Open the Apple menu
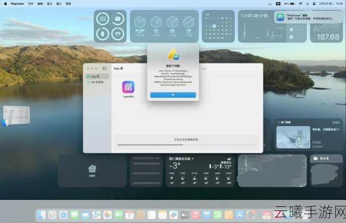 click(5, 3)
